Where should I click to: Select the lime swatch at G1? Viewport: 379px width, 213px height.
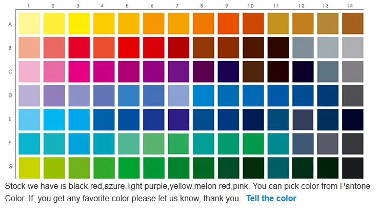click(x=29, y=168)
